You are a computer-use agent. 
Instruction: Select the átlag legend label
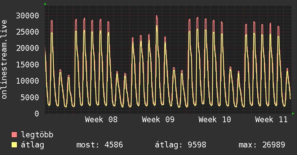tap(32, 145)
